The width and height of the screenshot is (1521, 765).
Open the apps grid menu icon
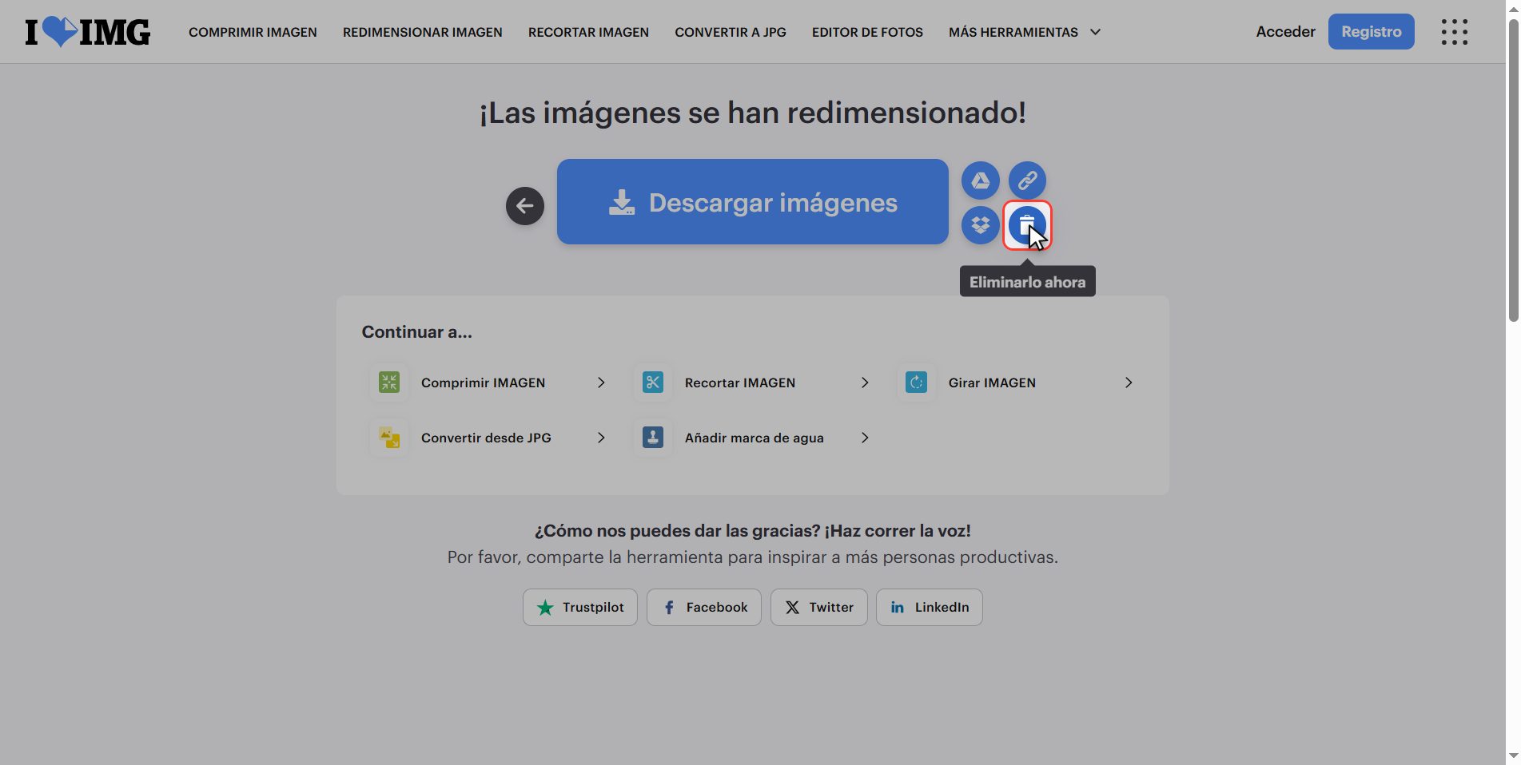click(1455, 32)
